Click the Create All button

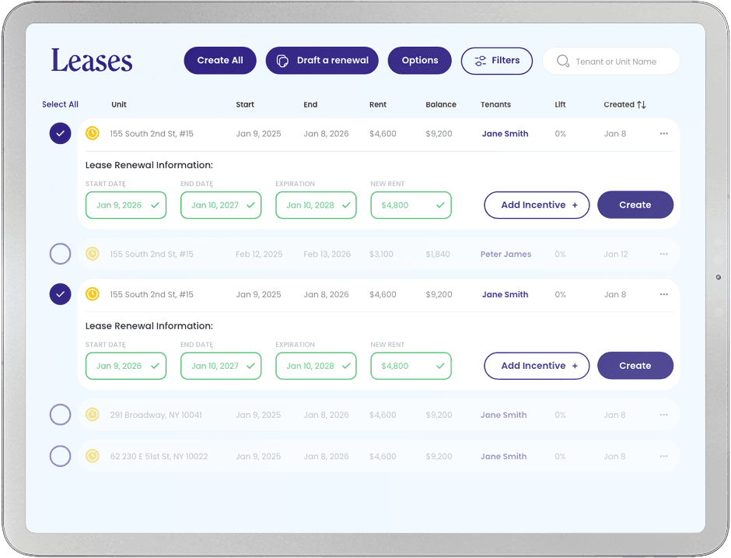coord(220,61)
